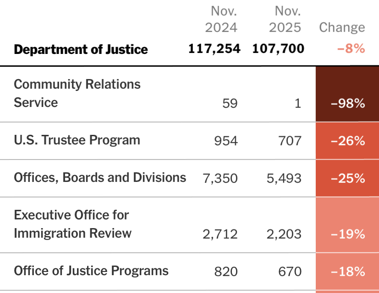This screenshot has height=293, width=379.
Task: Click the −8% overall change value
Action: (351, 48)
